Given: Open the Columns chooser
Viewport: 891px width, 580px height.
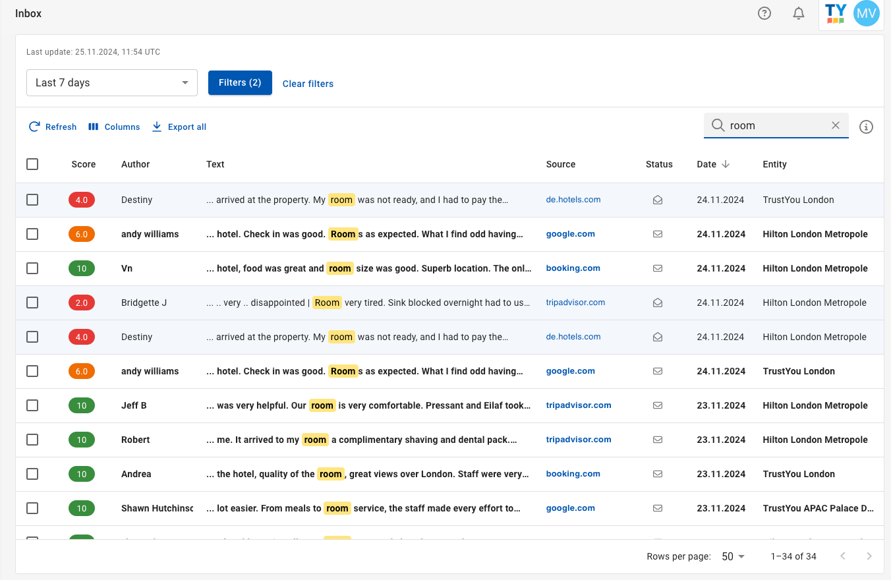Looking at the screenshot, I should coord(114,127).
